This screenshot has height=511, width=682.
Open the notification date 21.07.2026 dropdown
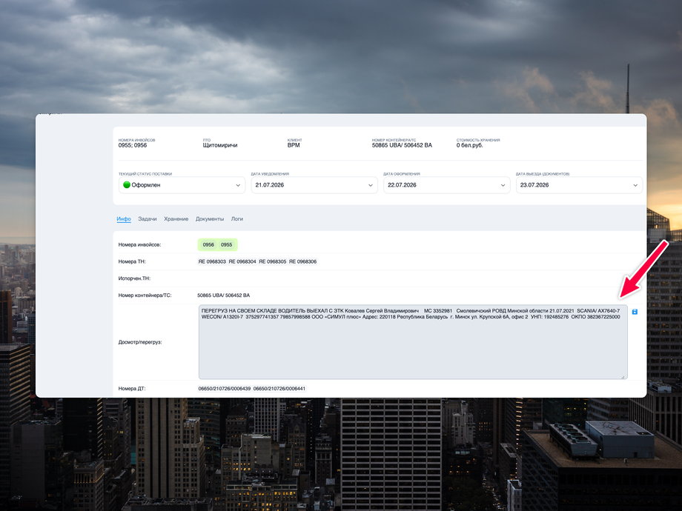click(314, 185)
